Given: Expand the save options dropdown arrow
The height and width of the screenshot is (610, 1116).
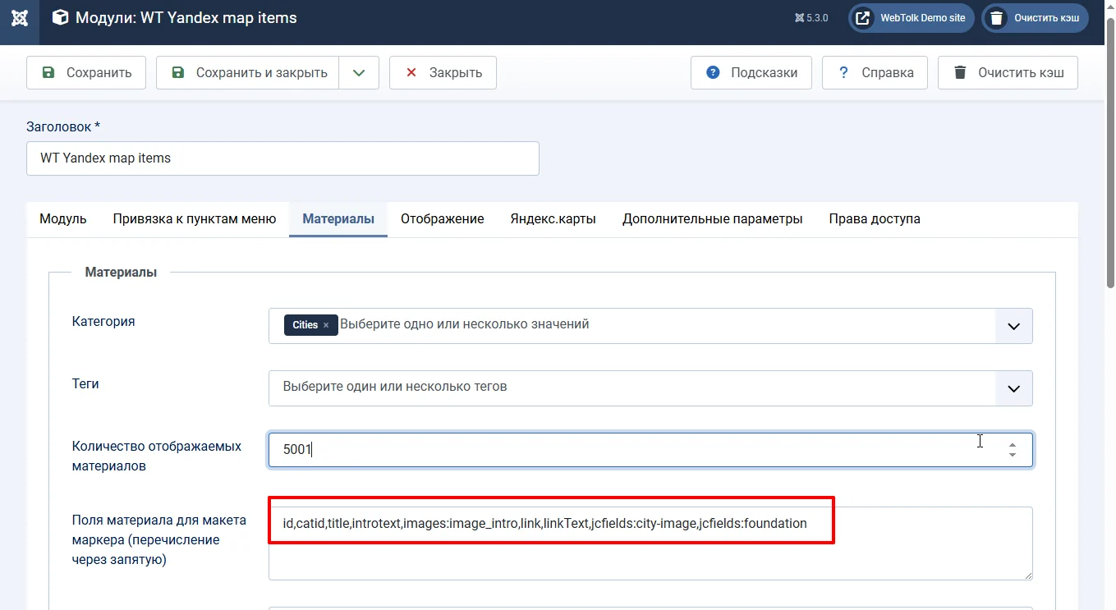Looking at the screenshot, I should [x=359, y=72].
